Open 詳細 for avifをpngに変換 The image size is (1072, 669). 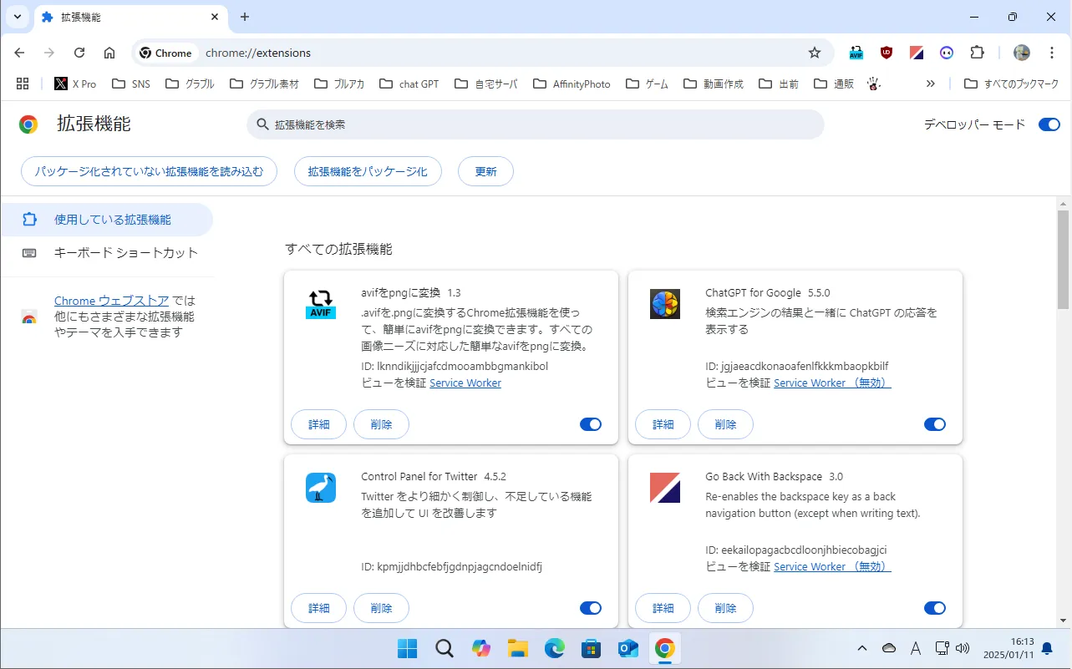pos(318,424)
